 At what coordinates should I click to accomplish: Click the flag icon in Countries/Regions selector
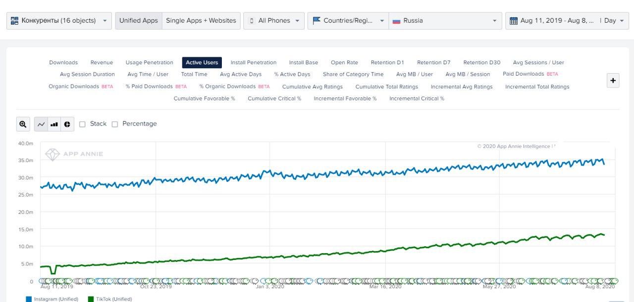317,21
